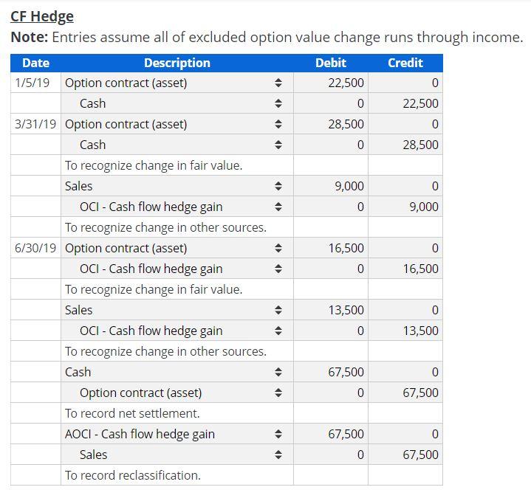Edit the 16,500 debit field
The height and width of the screenshot is (504, 531).
click(x=331, y=248)
